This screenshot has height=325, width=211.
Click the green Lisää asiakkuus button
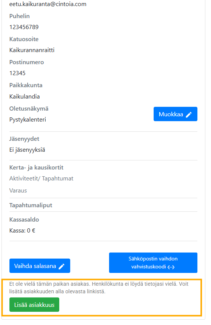tap(34, 305)
